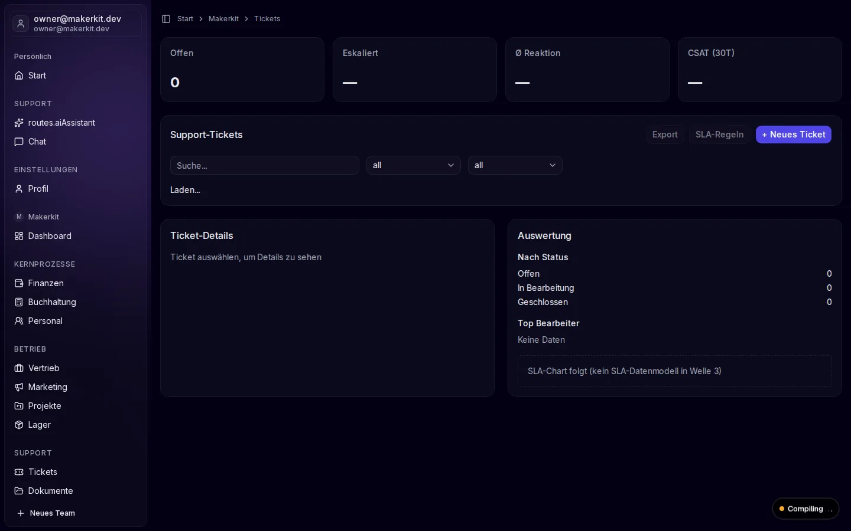The image size is (851, 531).
Task: Click the Profil person icon
Action: 19,189
